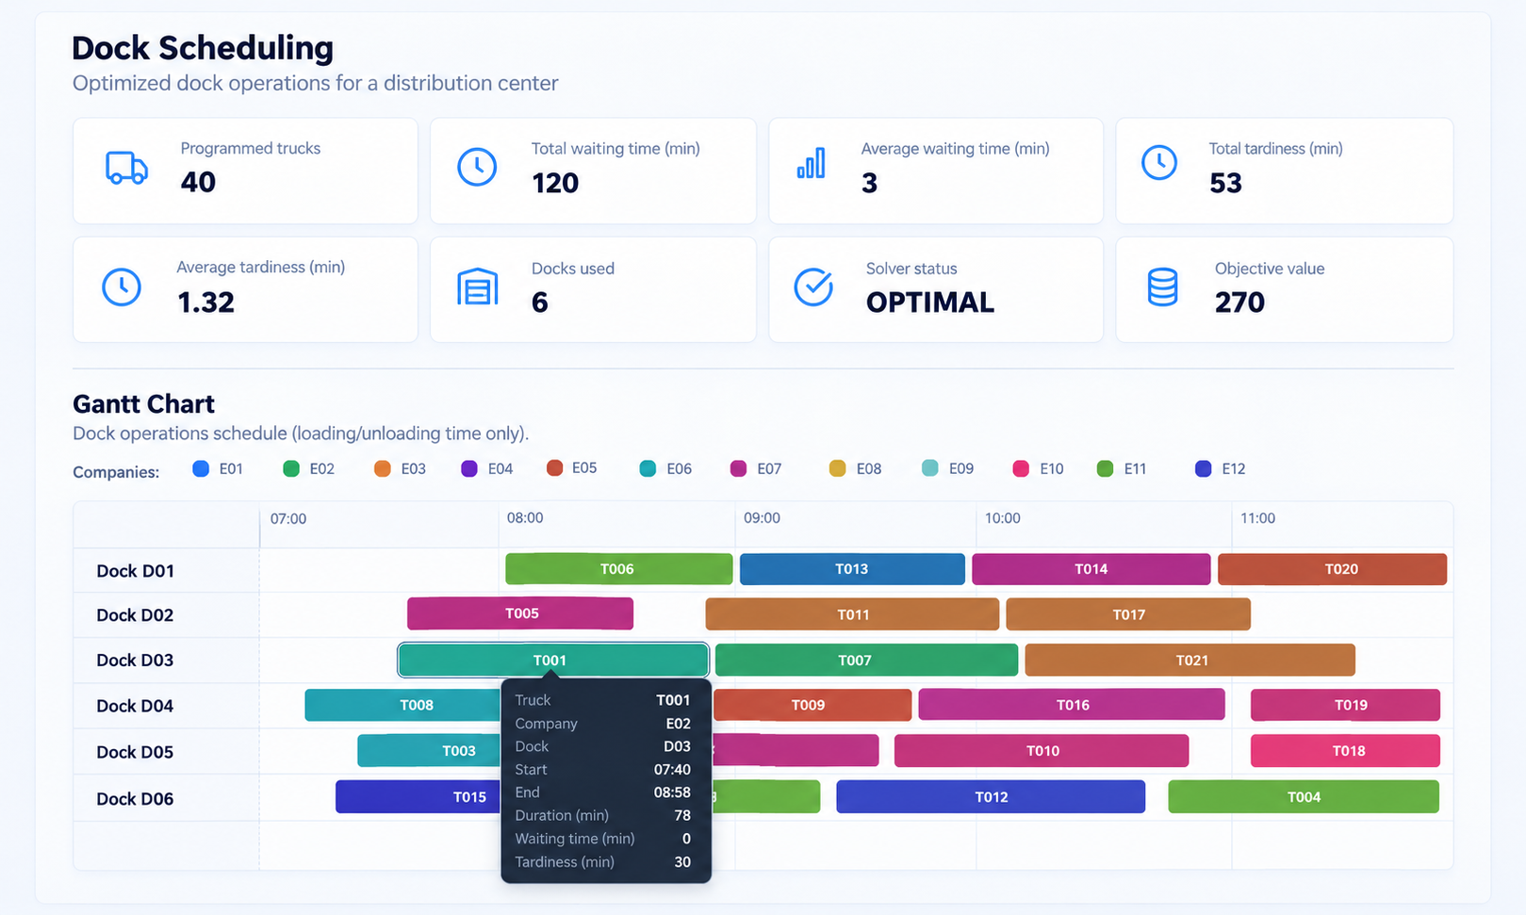Select the E03 orange company legend dot
1526x915 pixels.
383,468
